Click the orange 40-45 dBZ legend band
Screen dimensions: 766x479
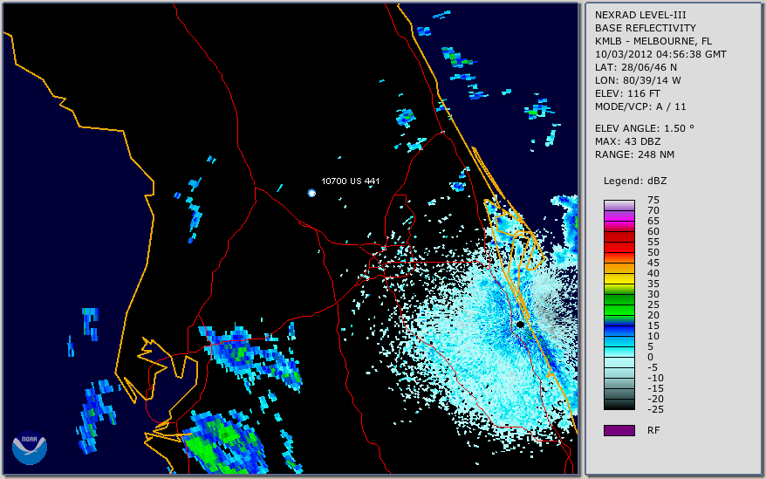[x=619, y=268]
